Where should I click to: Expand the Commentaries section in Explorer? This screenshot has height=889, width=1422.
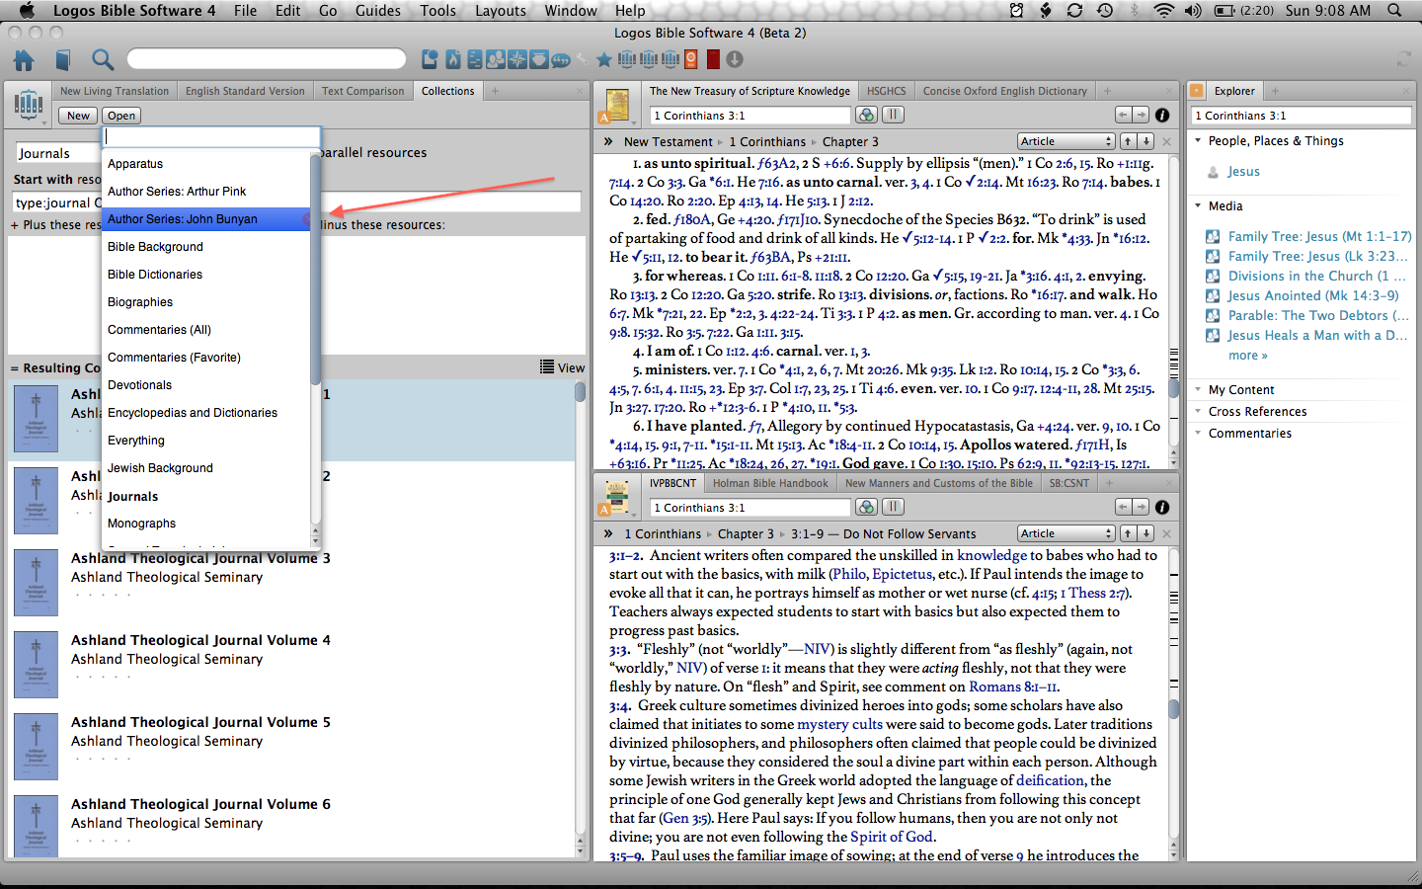(x=1198, y=434)
